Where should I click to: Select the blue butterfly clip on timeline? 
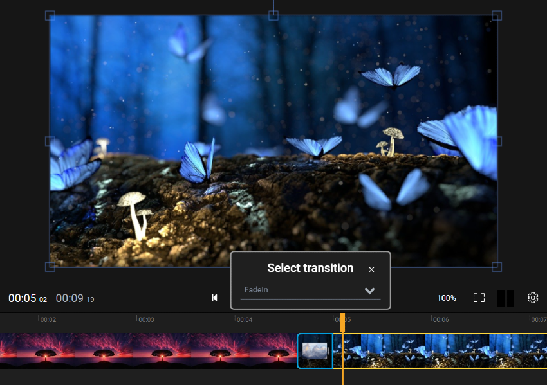(x=444, y=351)
